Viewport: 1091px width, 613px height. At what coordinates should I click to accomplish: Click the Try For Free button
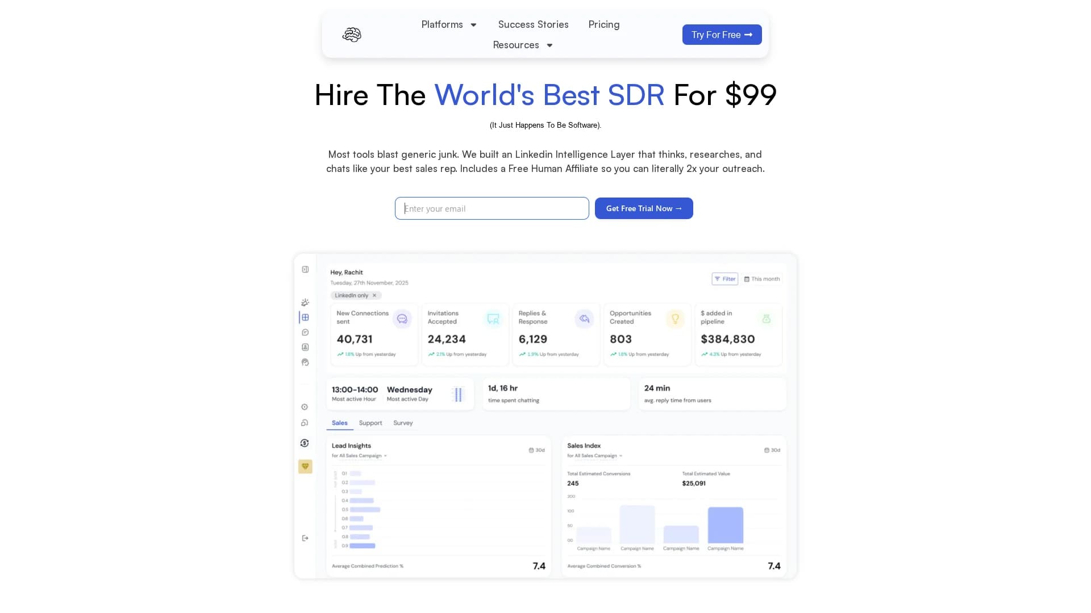tap(722, 35)
